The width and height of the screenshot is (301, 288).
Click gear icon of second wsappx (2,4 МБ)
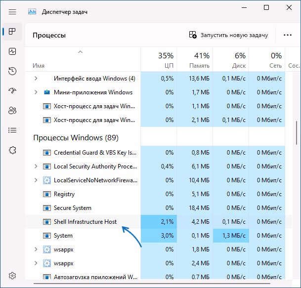tap(47, 263)
